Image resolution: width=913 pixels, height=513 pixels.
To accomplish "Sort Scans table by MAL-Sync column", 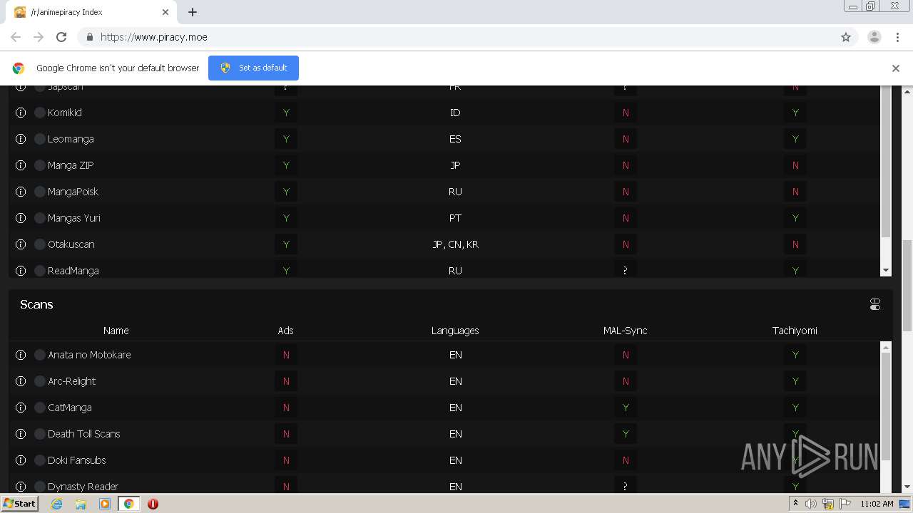I will click(625, 331).
